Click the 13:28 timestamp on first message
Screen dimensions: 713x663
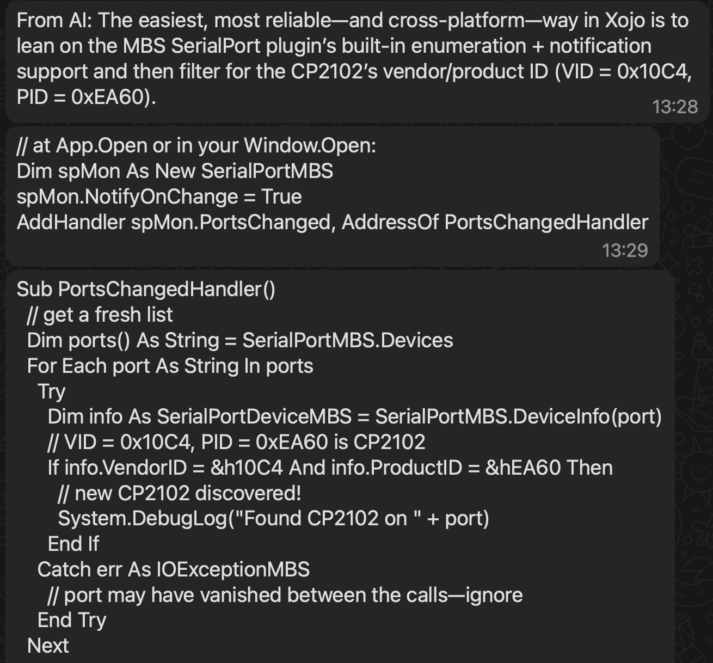point(674,107)
